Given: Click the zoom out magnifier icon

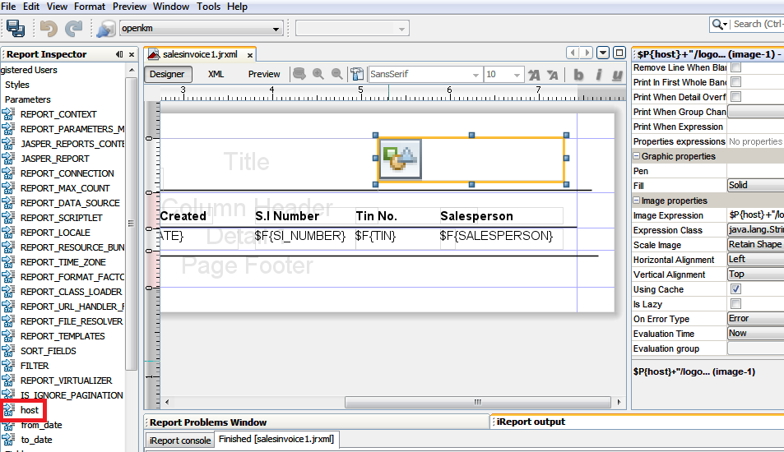Looking at the screenshot, I should (336, 74).
